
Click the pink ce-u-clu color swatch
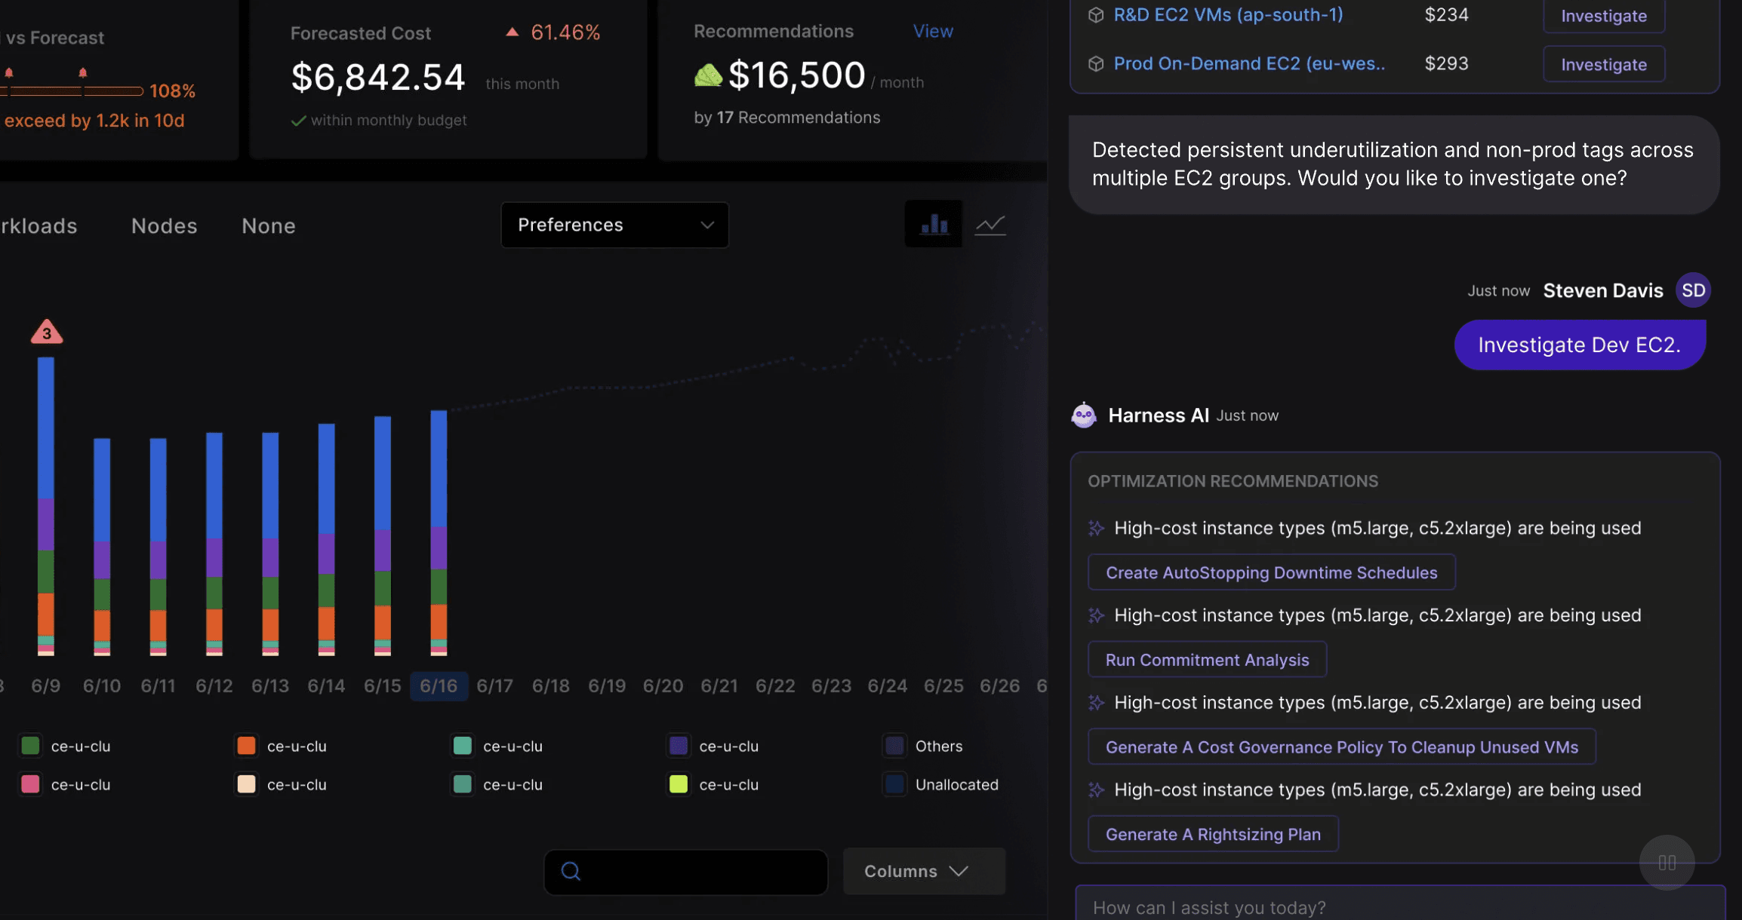pyautogui.click(x=31, y=784)
